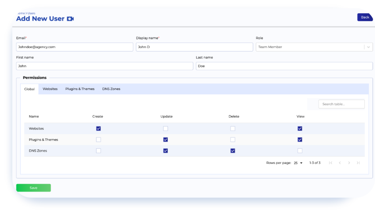
Task: Enable the Delete permission for Websites
Action: (232, 128)
